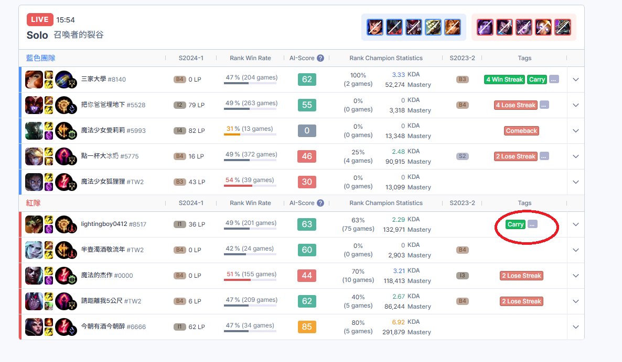
Task: Click the AI-Score help icon in red team header
Action: pos(320,203)
